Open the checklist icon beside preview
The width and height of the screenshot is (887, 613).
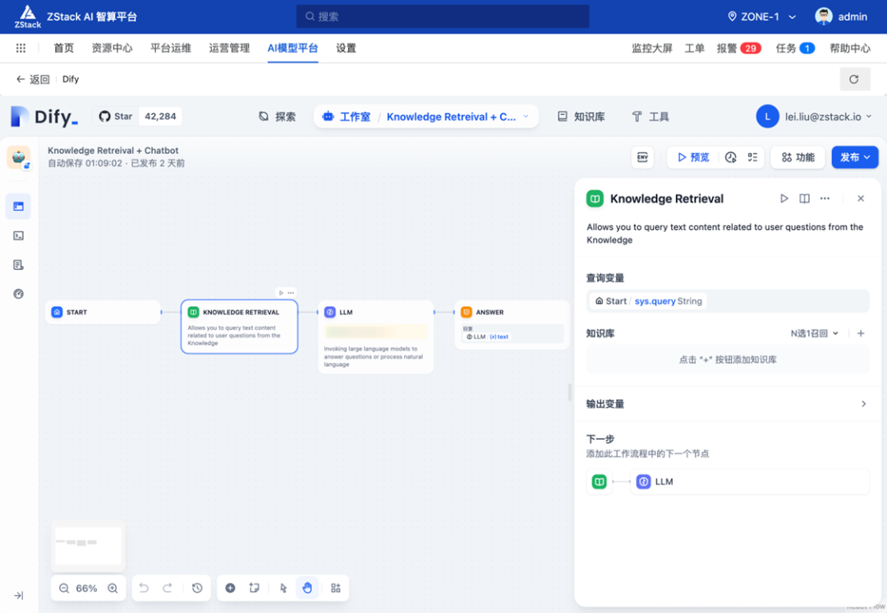click(752, 157)
